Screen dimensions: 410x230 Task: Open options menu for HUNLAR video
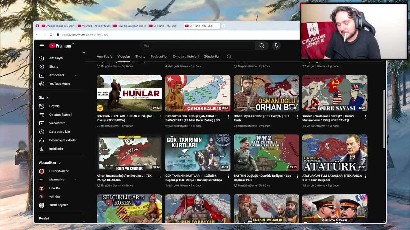point(160,117)
